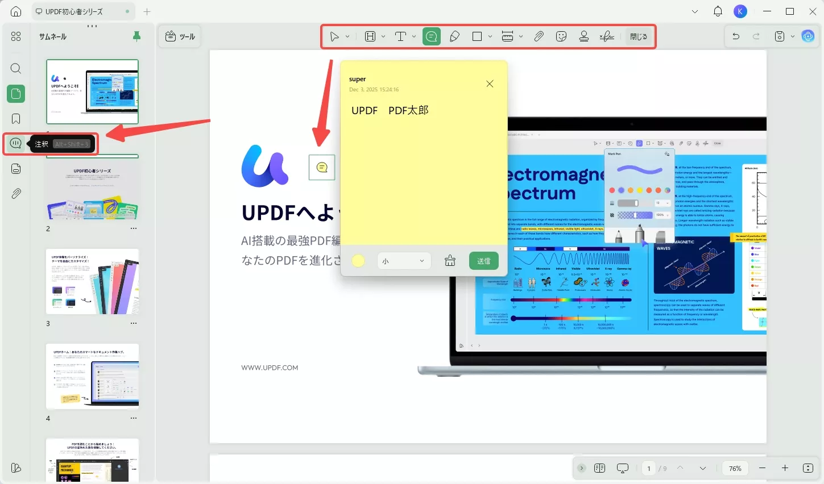
Task: Change the page display reading mode
Action: (599, 468)
